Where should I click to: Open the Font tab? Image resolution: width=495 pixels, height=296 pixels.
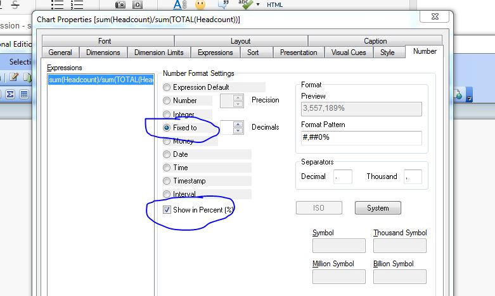click(x=105, y=41)
